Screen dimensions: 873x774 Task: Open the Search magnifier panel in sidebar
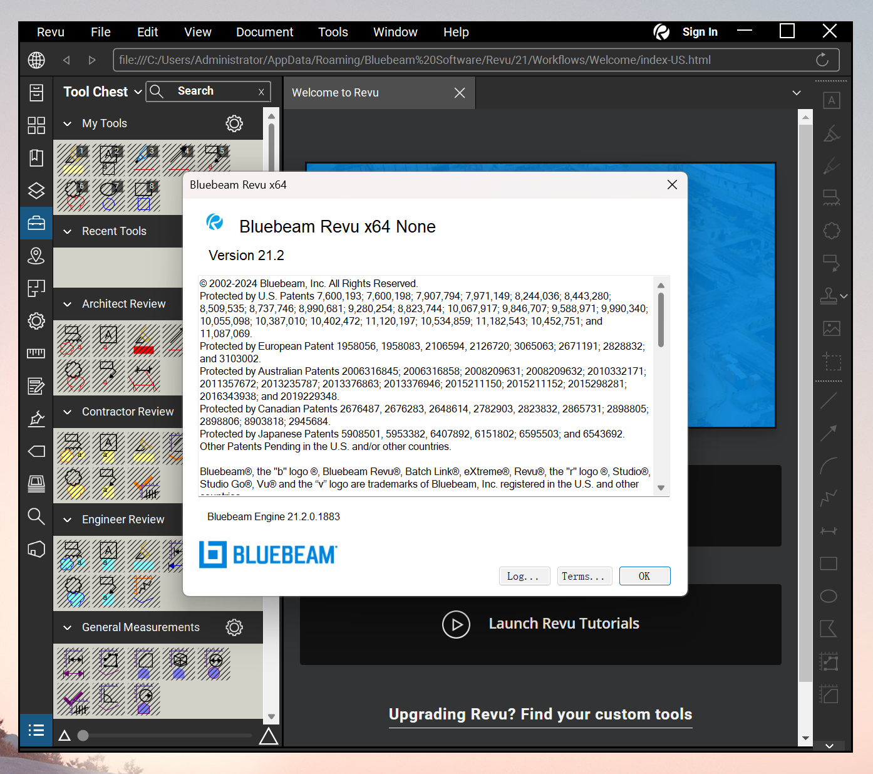click(36, 516)
